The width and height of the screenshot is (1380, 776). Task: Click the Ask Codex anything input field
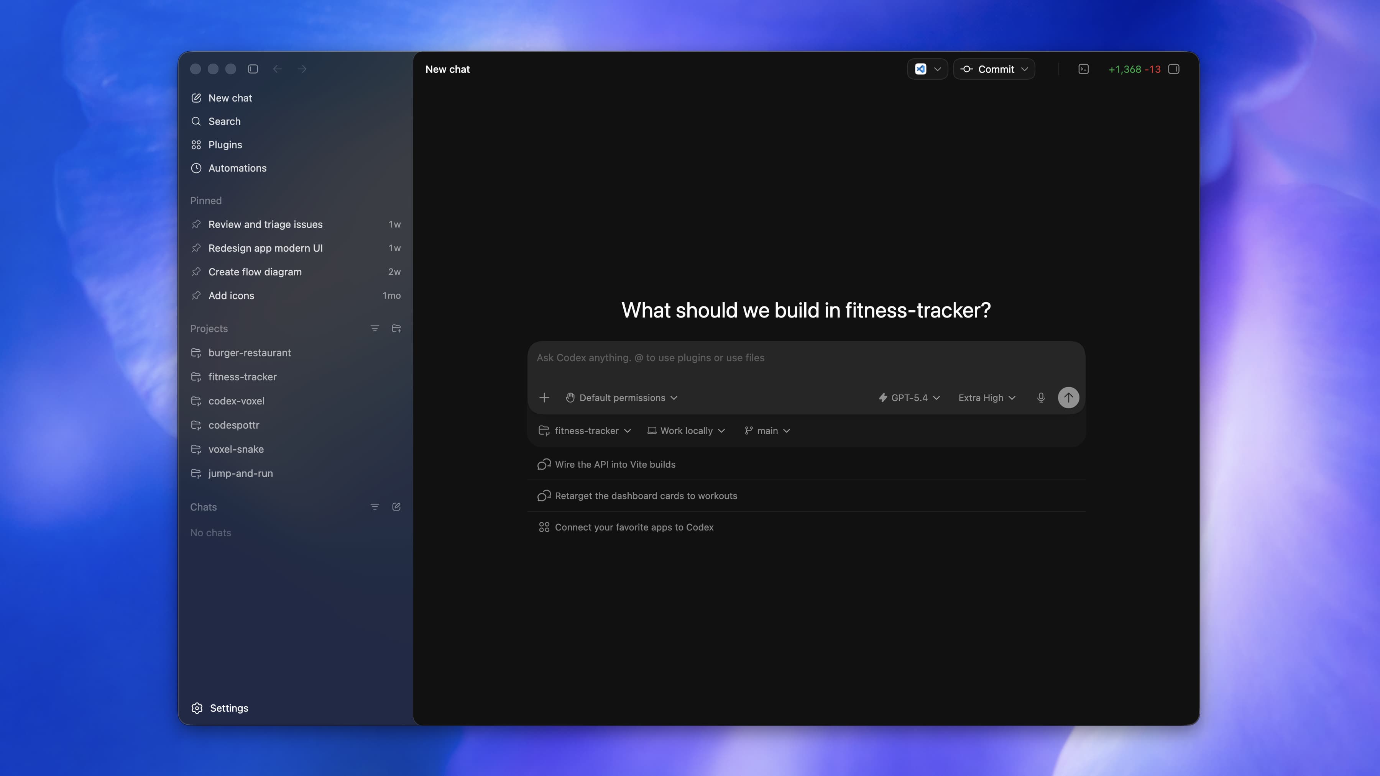point(750,357)
